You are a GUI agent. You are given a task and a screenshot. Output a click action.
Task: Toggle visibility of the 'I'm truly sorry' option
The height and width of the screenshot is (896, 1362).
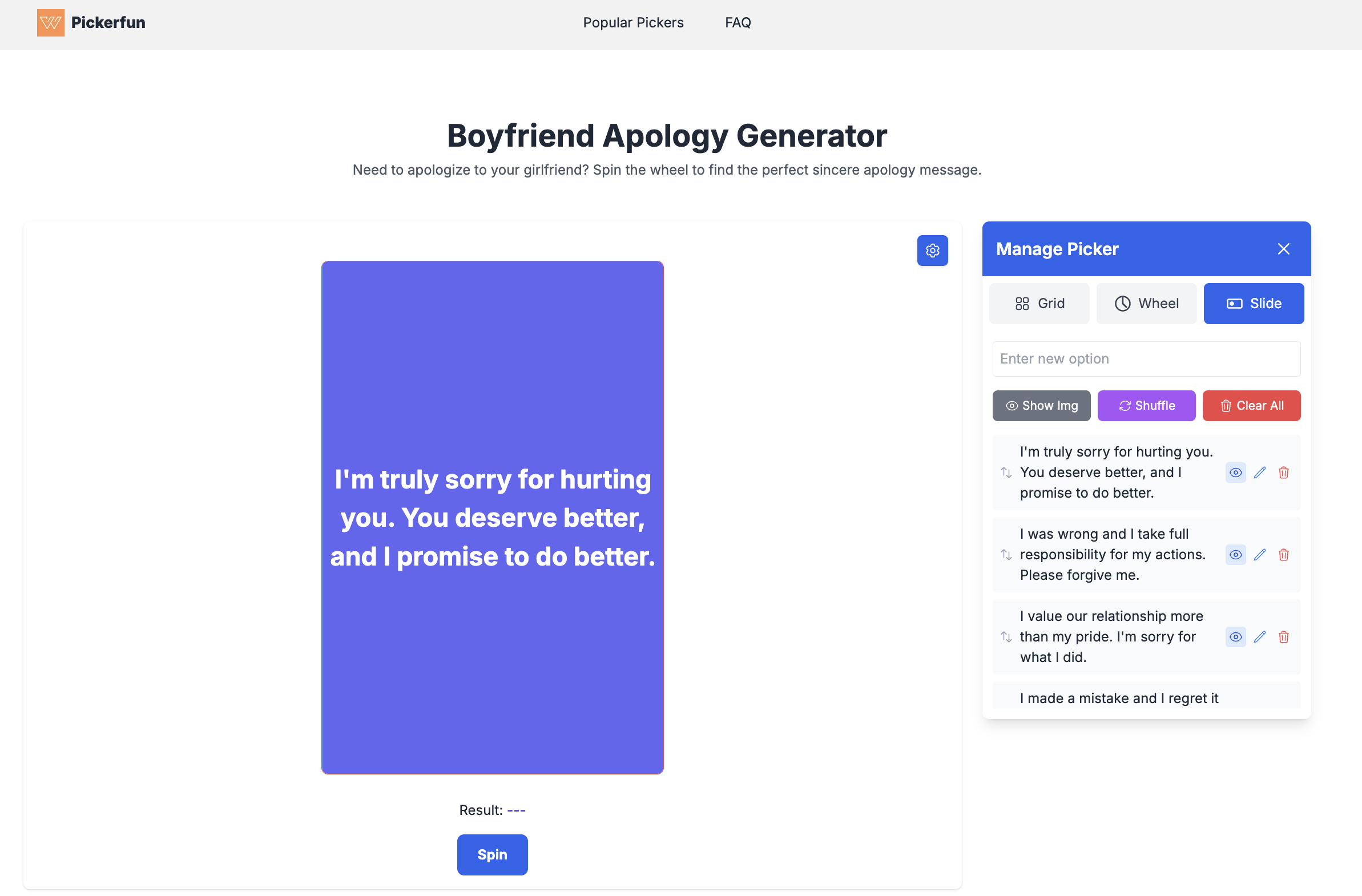pyautogui.click(x=1235, y=472)
